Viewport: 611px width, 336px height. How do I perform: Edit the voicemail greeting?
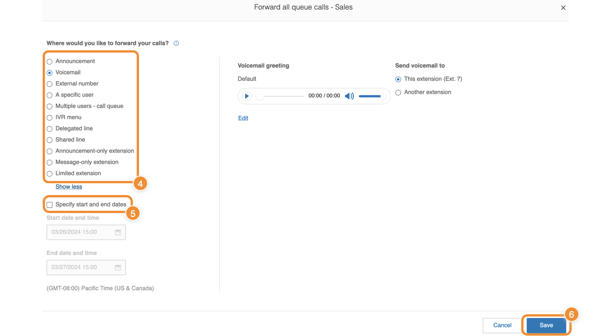tap(243, 118)
